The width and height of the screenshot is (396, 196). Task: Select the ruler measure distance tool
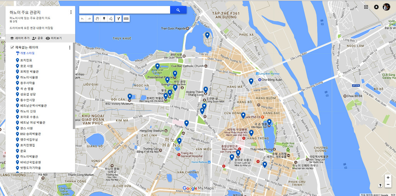[126, 19]
